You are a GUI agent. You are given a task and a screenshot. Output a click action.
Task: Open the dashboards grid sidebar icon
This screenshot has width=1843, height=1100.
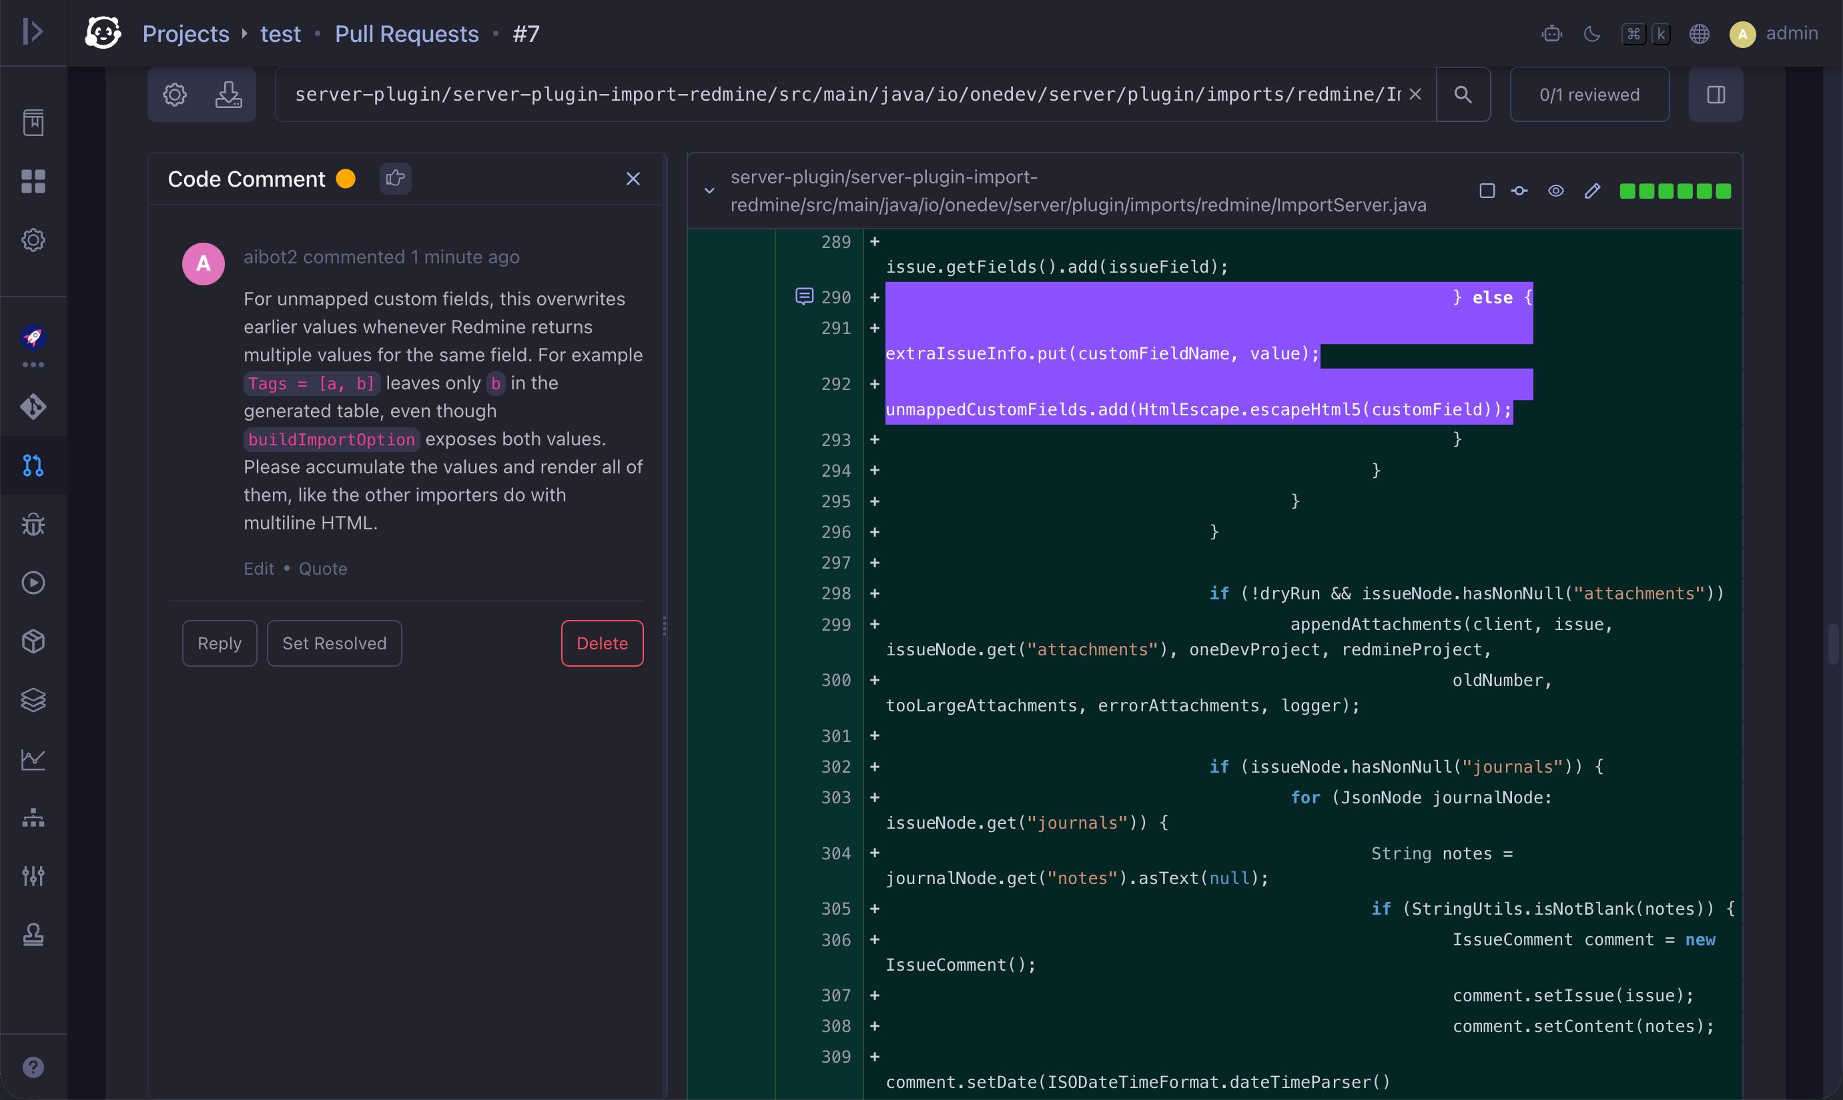click(x=33, y=181)
